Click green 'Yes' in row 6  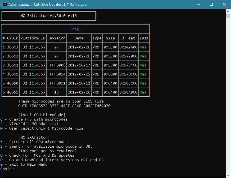[143, 92]
